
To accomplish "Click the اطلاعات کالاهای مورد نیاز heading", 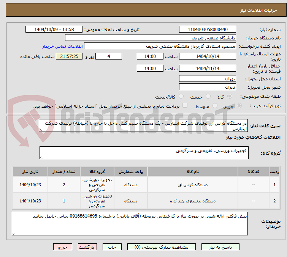I will tap(253, 137).
